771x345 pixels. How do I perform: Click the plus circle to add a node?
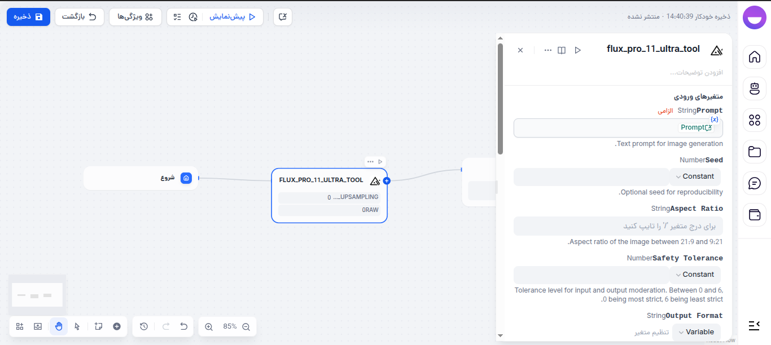pyautogui.click(x=116, y=326)
